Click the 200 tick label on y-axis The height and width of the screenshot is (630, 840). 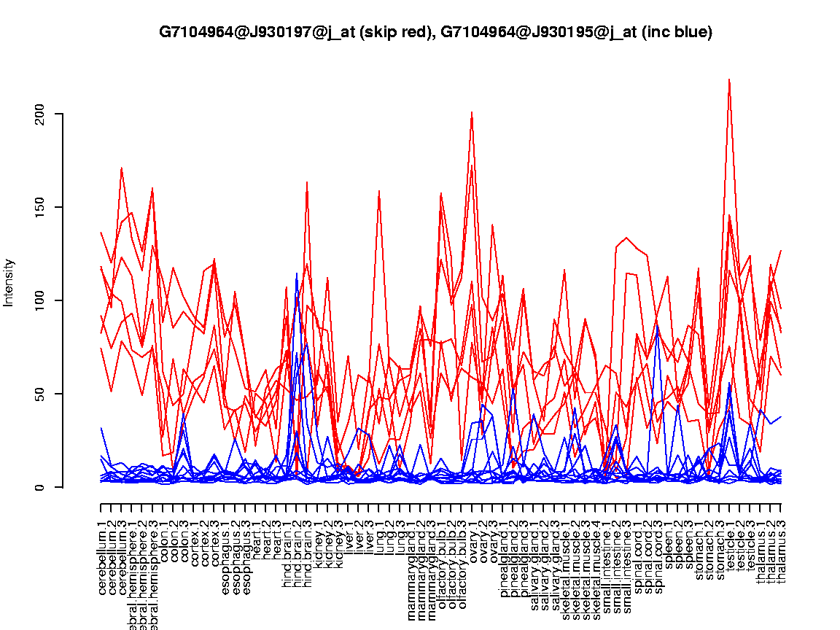pos(42,114)
